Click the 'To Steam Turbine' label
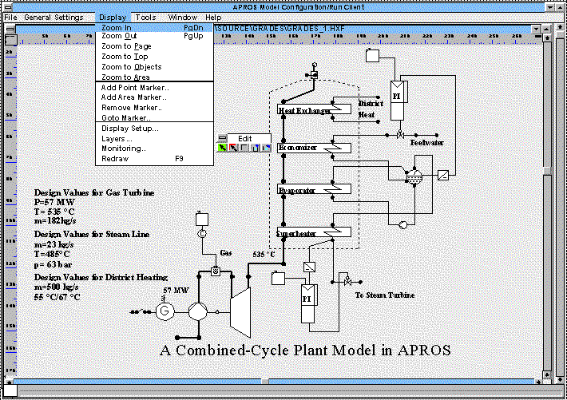The image size is (567, 400). click(x=385, y=295)
